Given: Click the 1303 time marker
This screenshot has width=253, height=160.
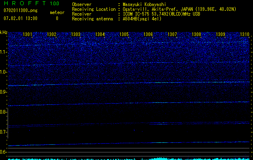Looking at the screenshot, I should 76,34.
